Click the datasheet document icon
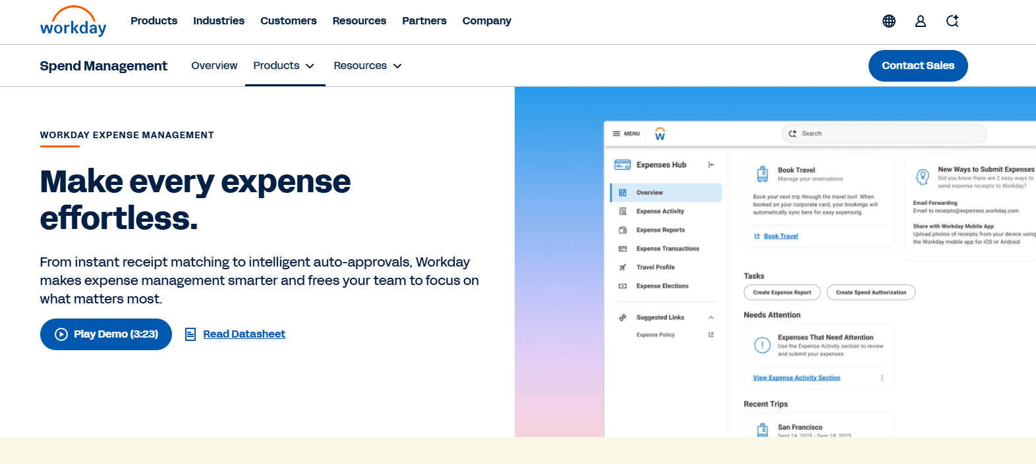The width and height of the screenshot is (1036, 464). (x=190, y=334)
